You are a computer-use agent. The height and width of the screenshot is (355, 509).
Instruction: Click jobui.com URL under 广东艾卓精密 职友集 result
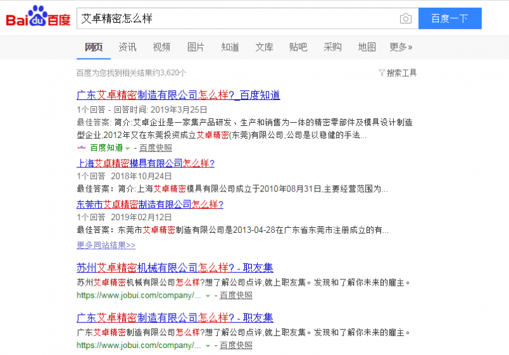[x=139, y=345]
